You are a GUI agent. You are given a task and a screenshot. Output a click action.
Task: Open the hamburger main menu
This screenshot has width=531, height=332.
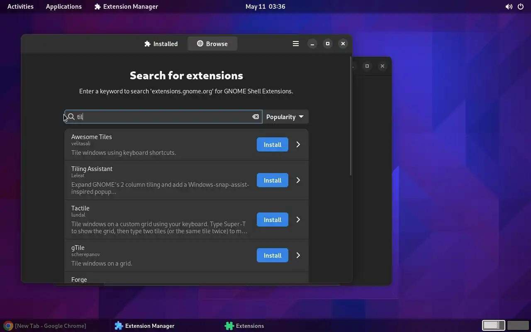click(x=296, y=44)
